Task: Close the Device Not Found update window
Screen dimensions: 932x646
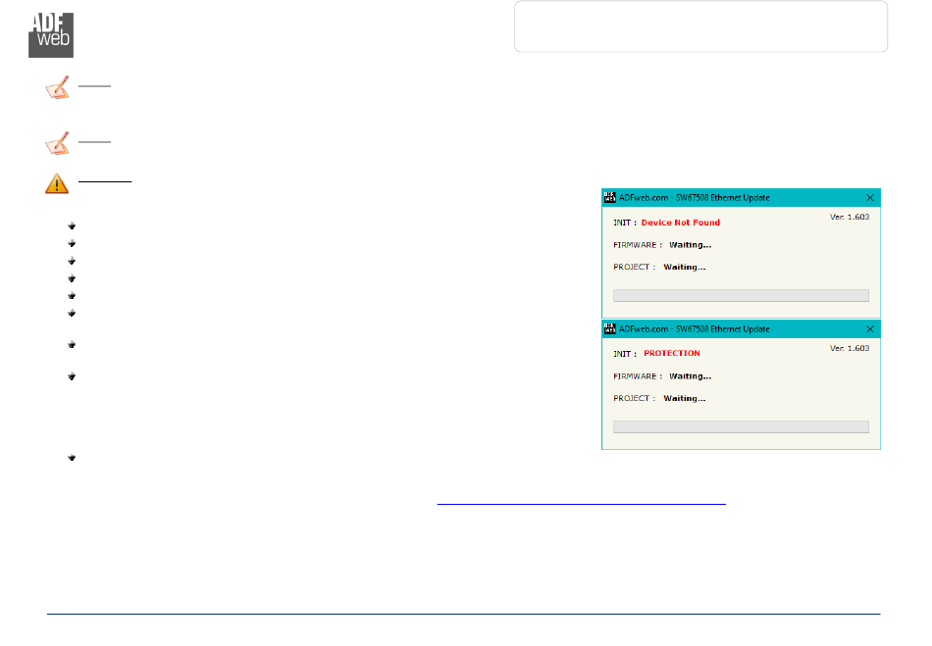Action: tap(869, 198)
